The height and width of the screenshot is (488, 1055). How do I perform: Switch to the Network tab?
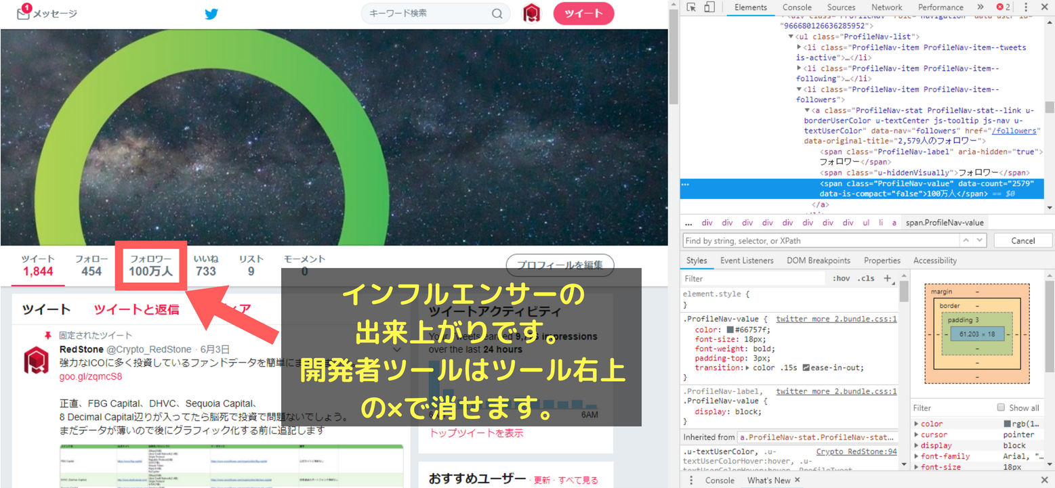click(886, 7)
